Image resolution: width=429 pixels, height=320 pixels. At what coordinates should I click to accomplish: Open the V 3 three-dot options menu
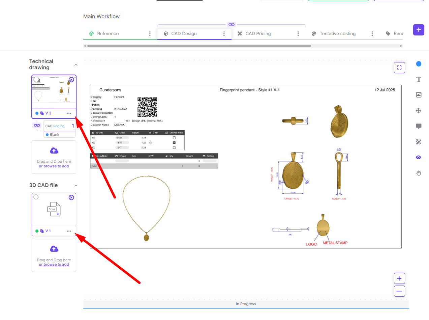point(69,113)
